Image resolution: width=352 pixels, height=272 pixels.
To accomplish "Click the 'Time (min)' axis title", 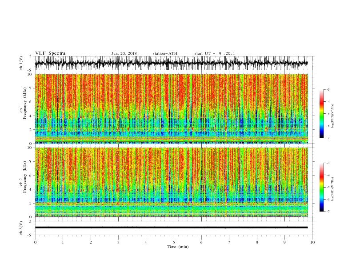I will tap(178, 247).
